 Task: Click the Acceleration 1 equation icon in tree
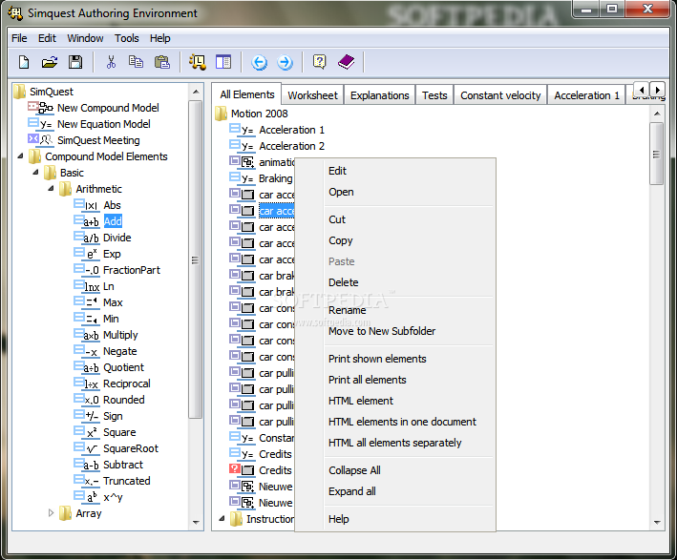[242, 130]
